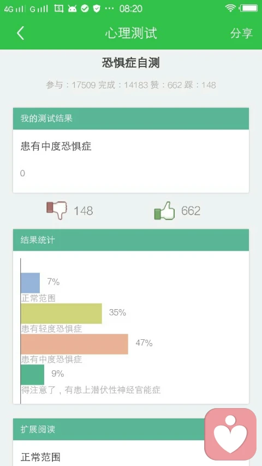The image size is (262, 466).
Task: Tap the shield notification icon
Action: (x=97, y=9)
